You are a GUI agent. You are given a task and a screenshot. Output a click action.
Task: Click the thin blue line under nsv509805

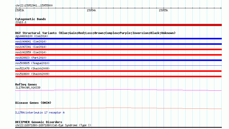click(118, 65)
